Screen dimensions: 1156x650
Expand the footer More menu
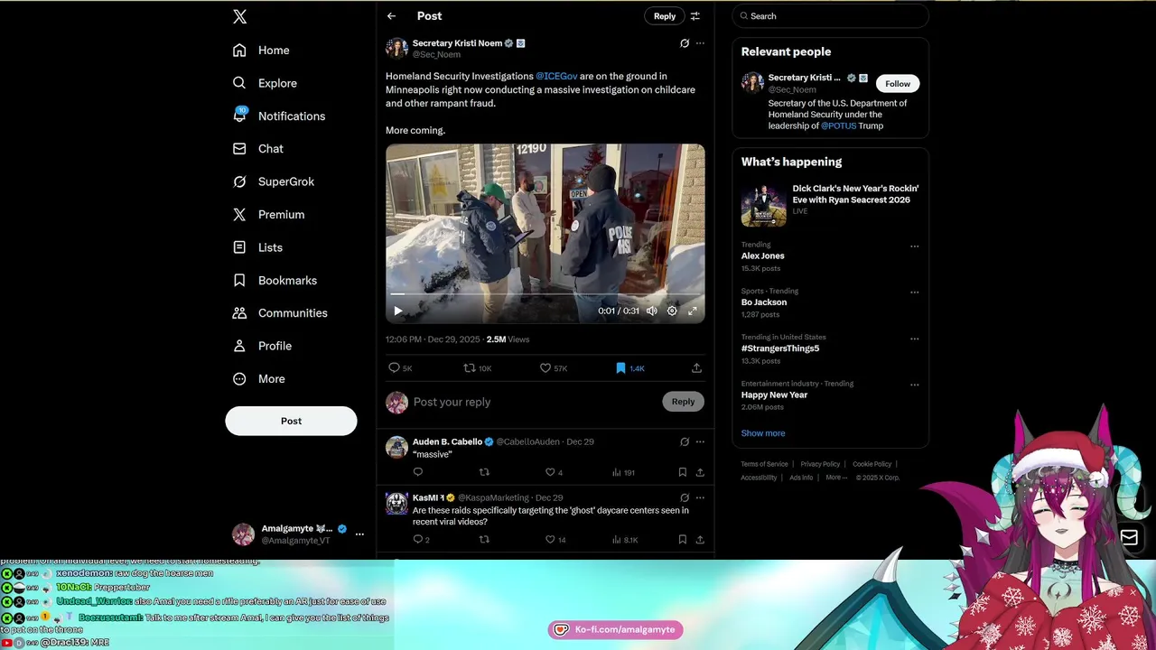(836, 478)
